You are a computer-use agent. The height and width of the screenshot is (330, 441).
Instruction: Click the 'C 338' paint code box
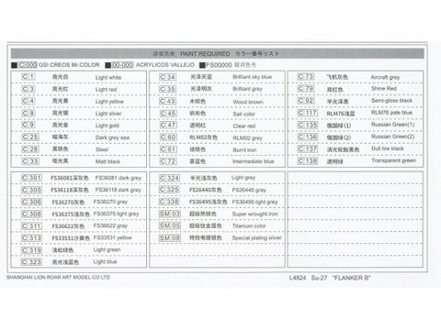169,202
